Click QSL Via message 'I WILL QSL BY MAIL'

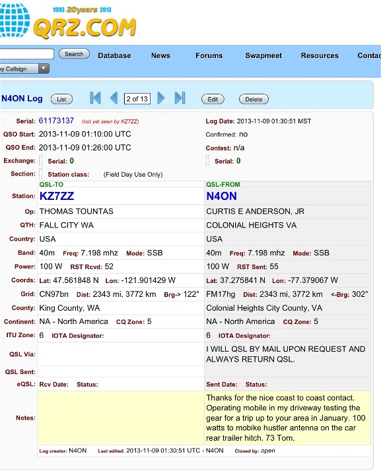[x=286, y=354]
